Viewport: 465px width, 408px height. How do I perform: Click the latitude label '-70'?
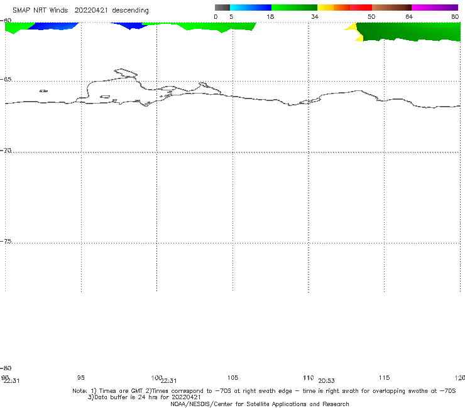[6, 151]
